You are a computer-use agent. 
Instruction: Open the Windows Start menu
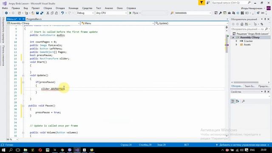pyautogui.click(x=3, y=150)
